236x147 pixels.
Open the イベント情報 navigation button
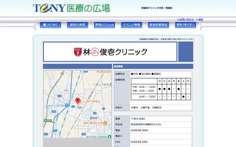pos(132,25)
